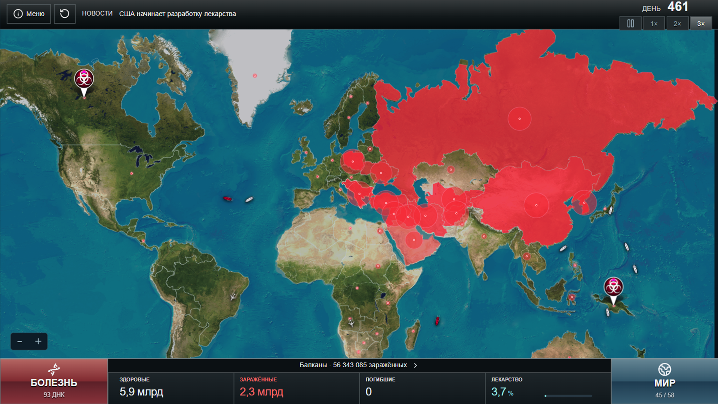This screenshot has width=718, height=404.
Task: Click the DNA icon on БОЛЕЗНЬ button
Action: point(54,370)
